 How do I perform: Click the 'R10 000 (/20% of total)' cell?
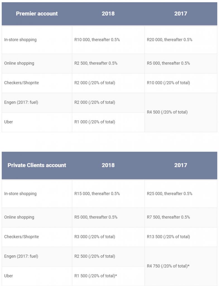169,83
